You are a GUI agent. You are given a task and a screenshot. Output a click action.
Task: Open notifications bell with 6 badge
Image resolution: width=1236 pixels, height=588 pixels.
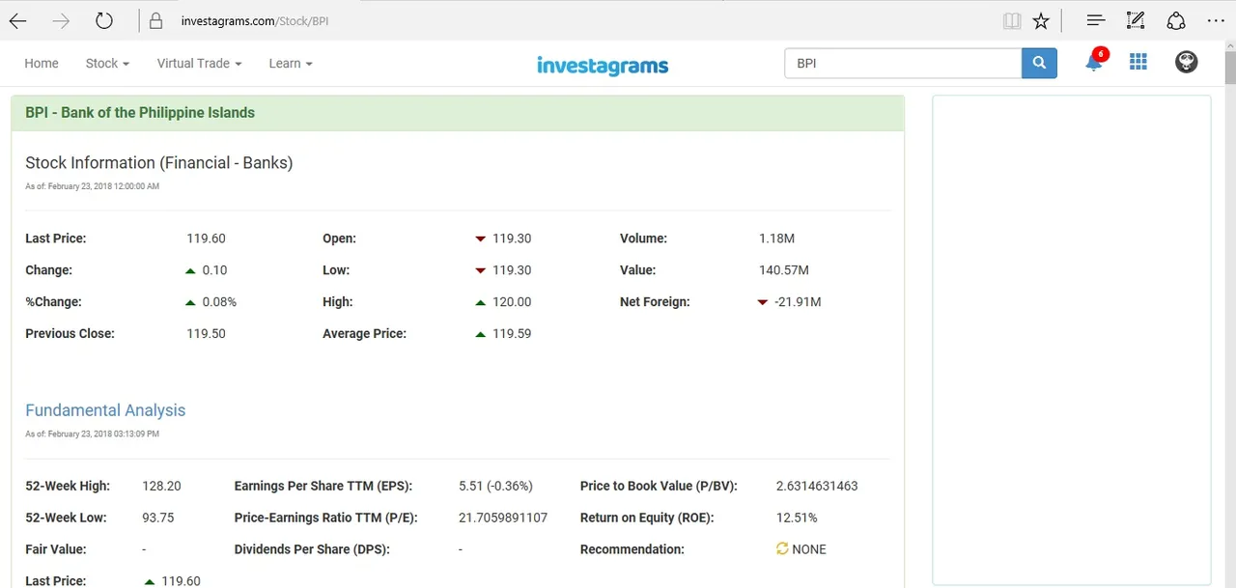1094,62
